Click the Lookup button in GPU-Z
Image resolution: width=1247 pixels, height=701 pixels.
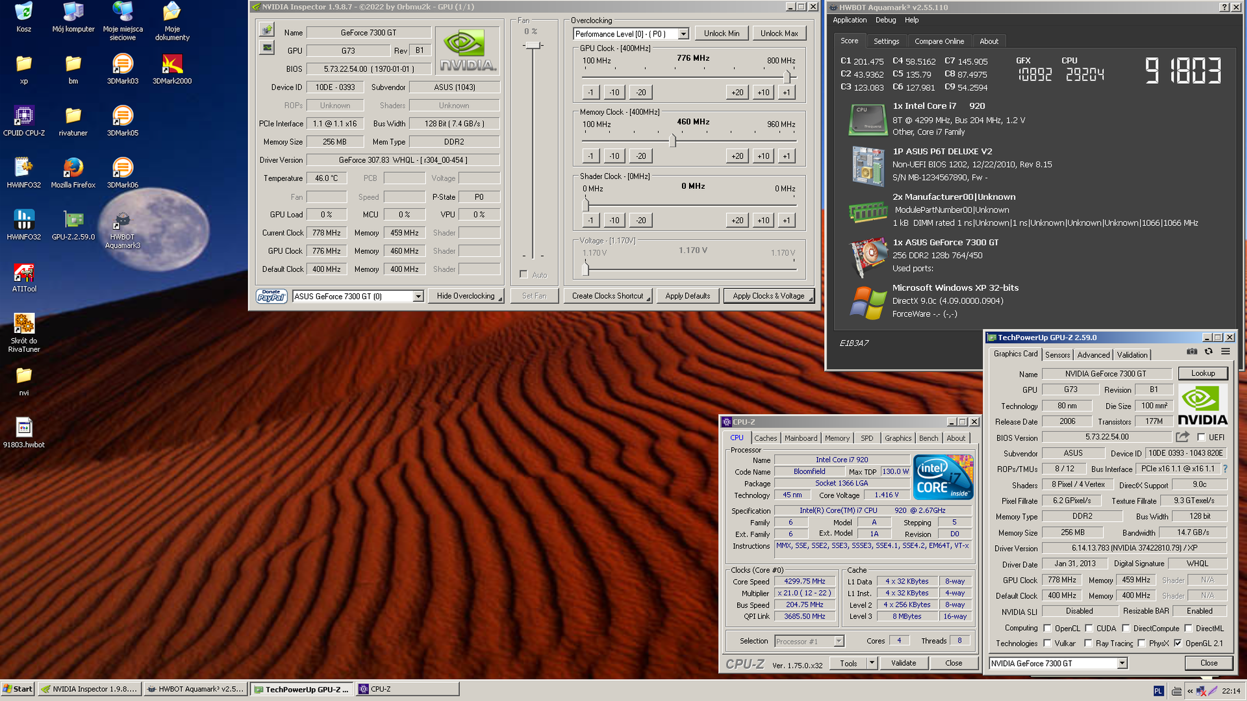[x=1203, y=373]
